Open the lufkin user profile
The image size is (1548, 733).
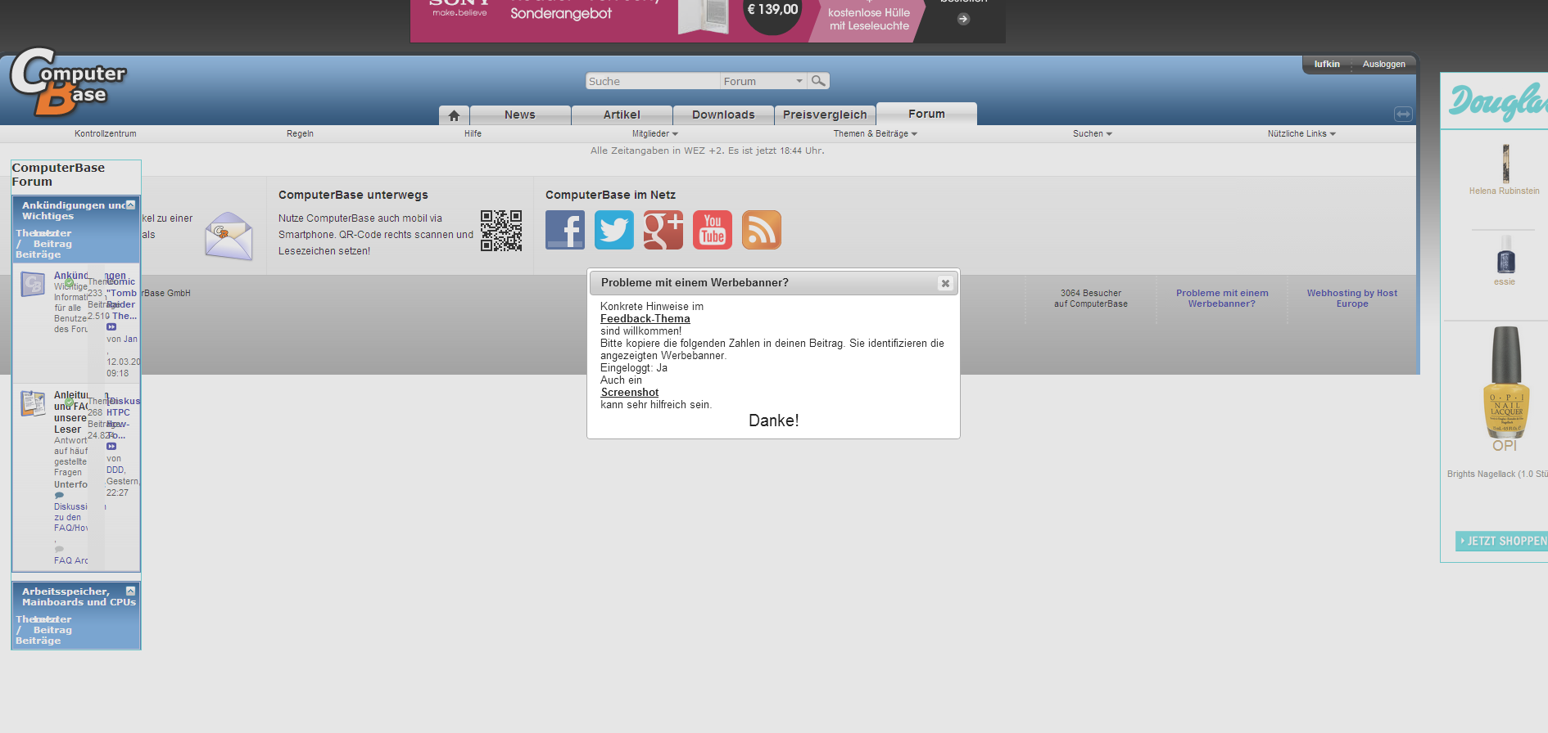pyautogui.click(x=1327, y=64)
